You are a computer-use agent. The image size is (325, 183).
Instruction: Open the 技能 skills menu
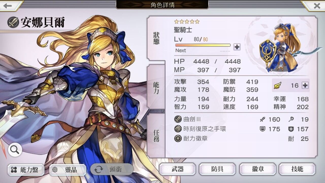[297, 169]
